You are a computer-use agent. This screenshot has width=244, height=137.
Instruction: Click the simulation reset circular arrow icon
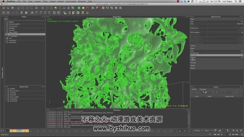click(x=216, y=131)
